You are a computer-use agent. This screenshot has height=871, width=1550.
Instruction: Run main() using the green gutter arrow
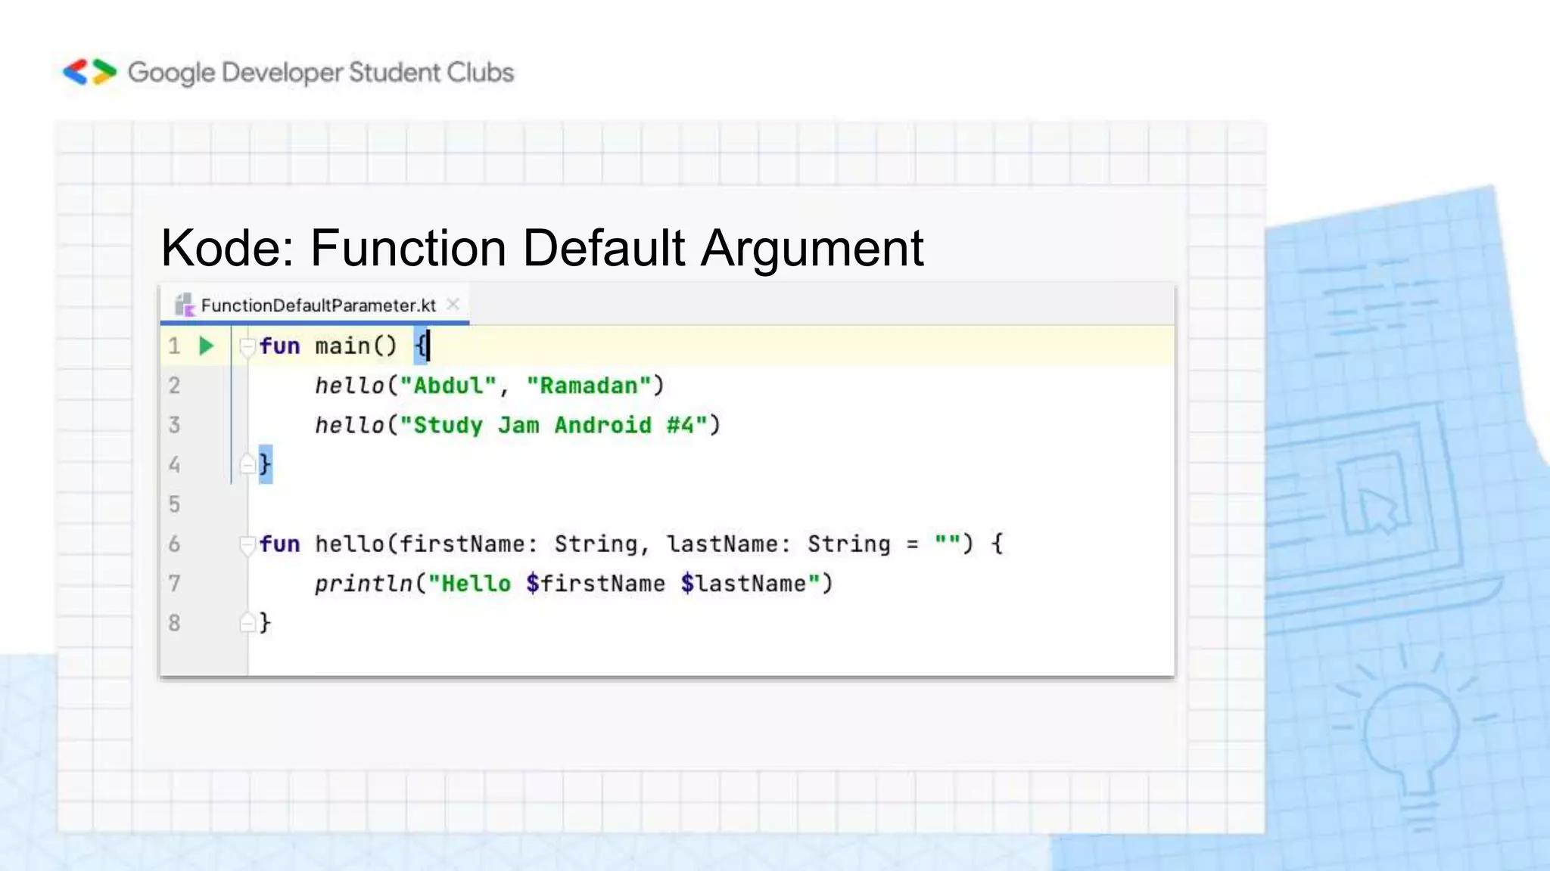[206, 346]
